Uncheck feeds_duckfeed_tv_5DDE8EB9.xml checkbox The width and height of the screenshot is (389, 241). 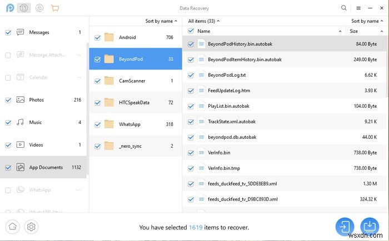click(191, 184)
